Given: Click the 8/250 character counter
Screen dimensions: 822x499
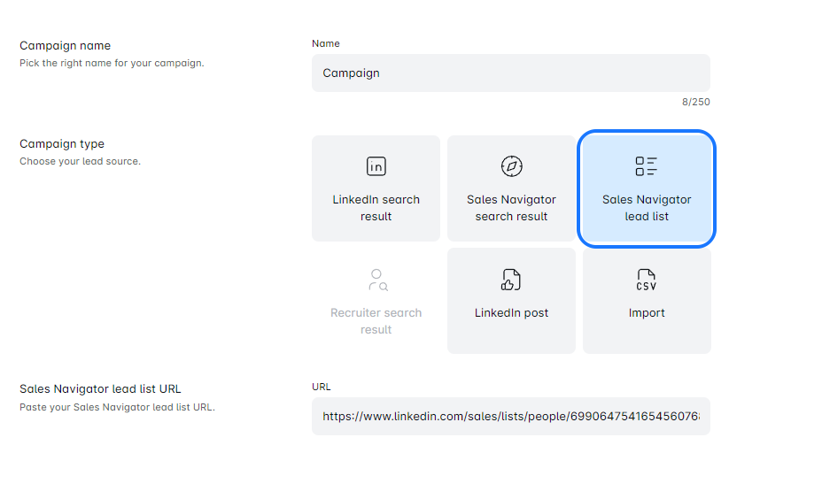Looking at the screenshot, I should (x=695, y=103).
